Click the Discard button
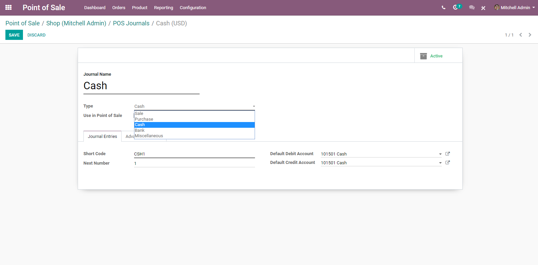This screenshot has height=265, width=538. pos(36,35)
